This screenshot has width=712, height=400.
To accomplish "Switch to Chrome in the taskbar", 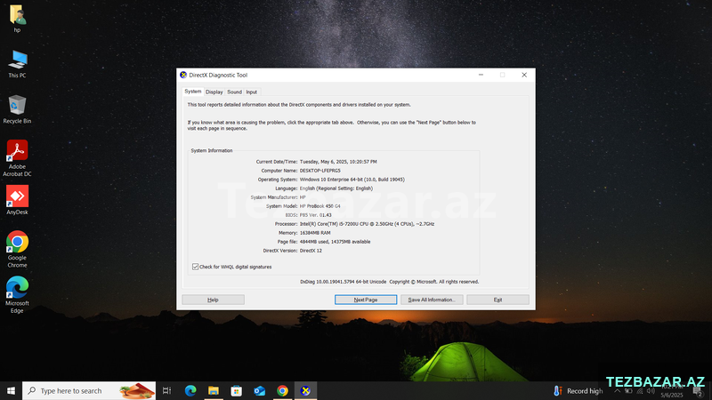I will [x=282, y=390].
